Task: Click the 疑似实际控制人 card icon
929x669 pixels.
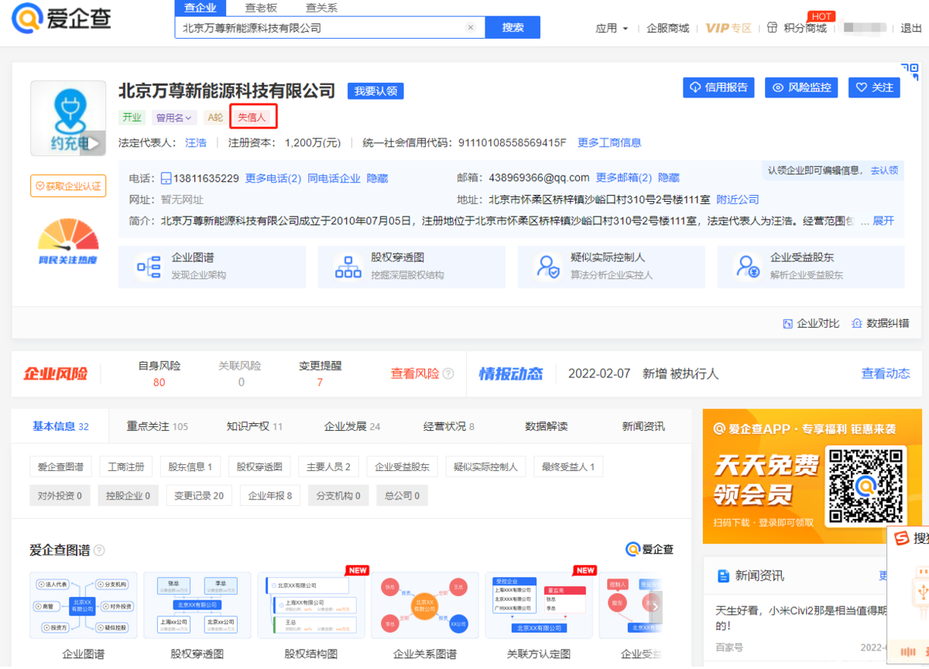Action: tap(548, 267)
